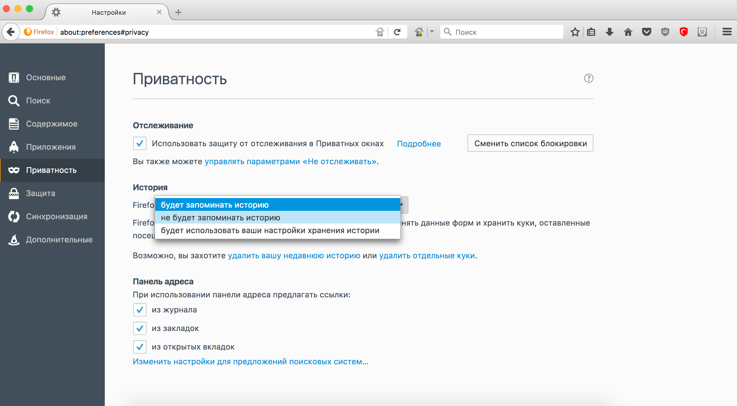Open Дополнительные settings section
737x406 pixels.
coord(52,240)
